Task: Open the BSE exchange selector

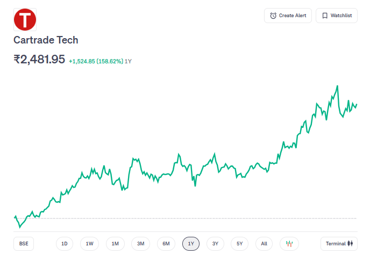Action: coord(24,244)
